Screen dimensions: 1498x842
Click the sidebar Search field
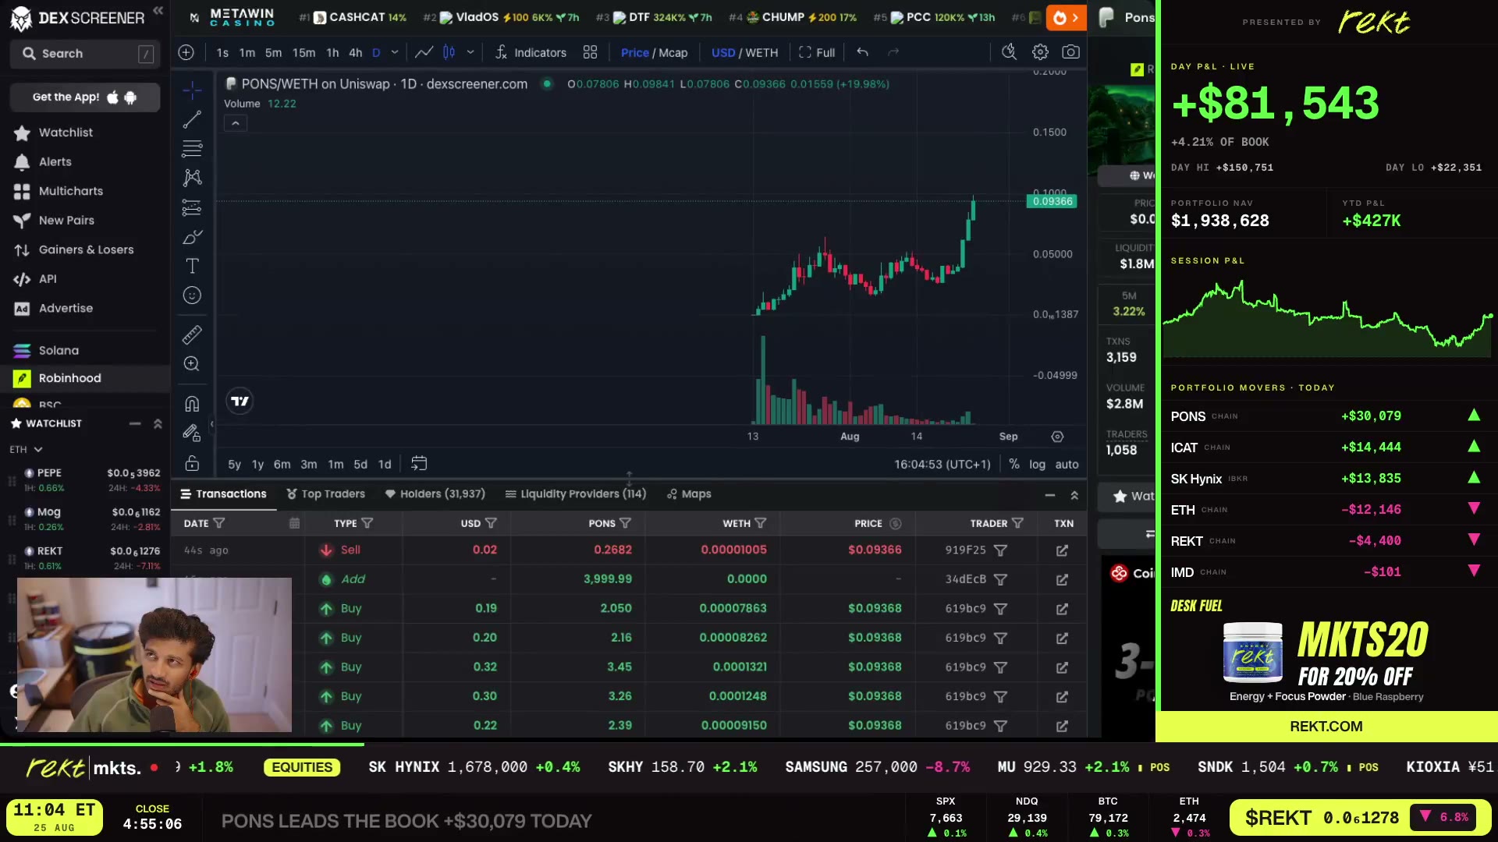pos(85,54)
